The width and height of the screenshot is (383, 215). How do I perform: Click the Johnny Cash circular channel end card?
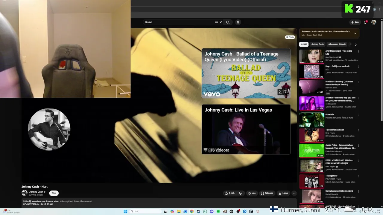point(49,129)
